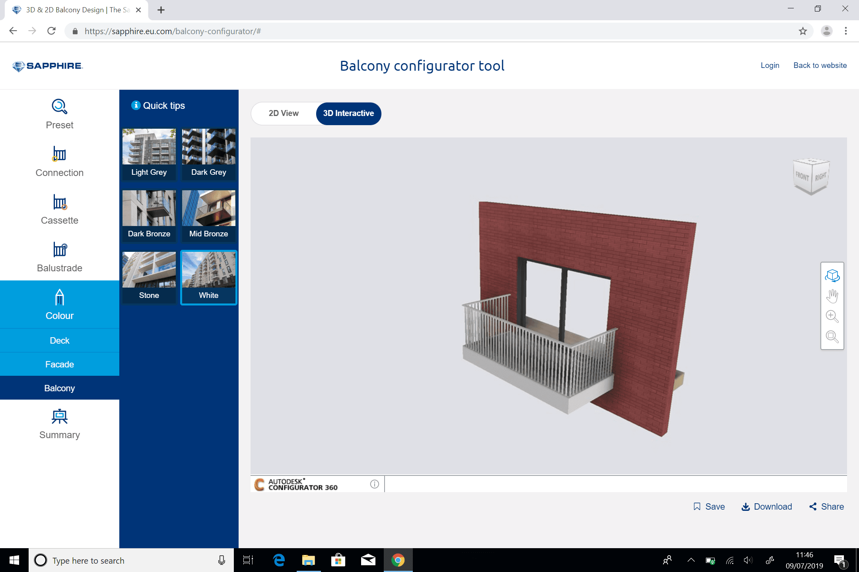Open the Preset section icon
859x572 pixels.
[x=59, y=106]
